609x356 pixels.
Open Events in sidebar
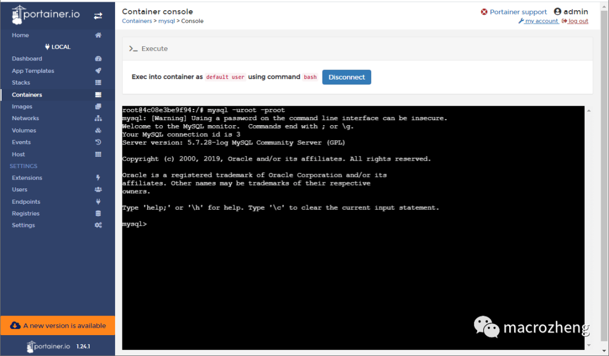point(58,142)
